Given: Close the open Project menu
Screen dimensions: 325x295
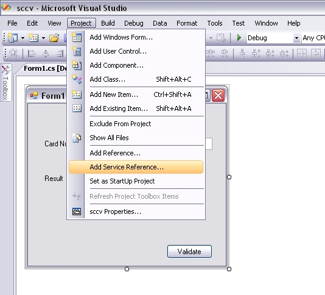Looking at the screenshot, I should [x=81, y=23].
